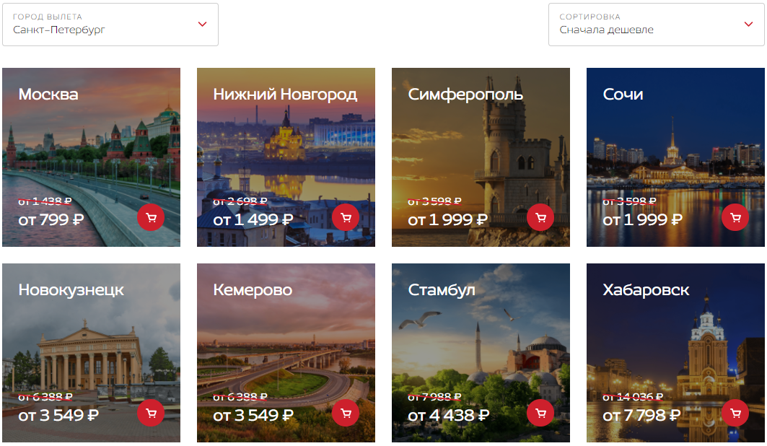Screen dimensions: 767x446
Task: Add the Новокузнецк flight to cart
Action: point(151,414)
